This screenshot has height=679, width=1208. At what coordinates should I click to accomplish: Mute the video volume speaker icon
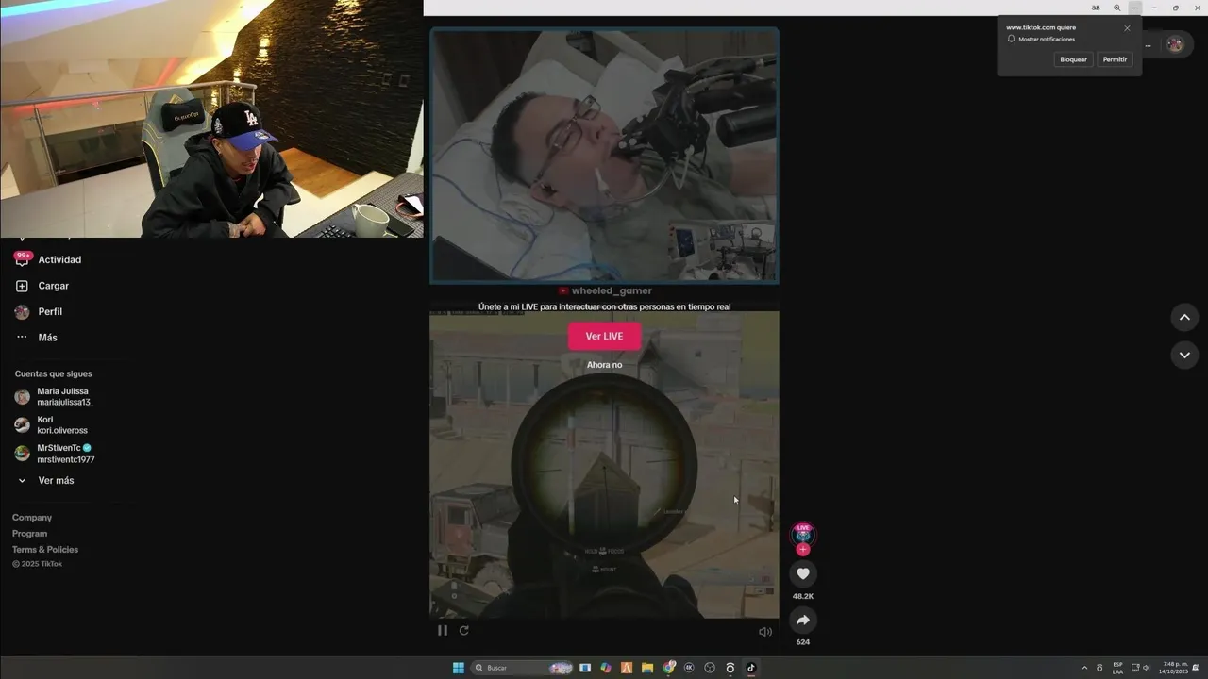[765, 632]
